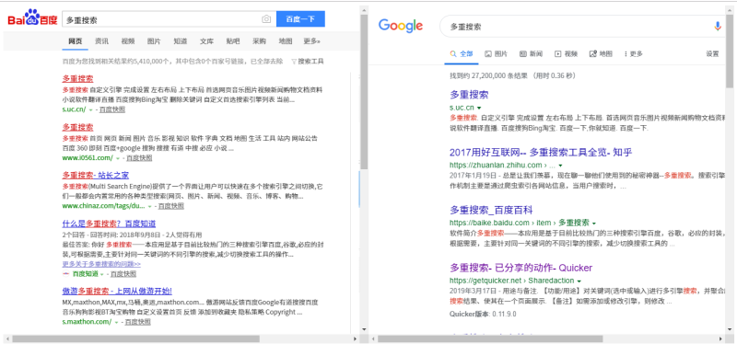Open Google 更多 menu

tap(634, 54)
